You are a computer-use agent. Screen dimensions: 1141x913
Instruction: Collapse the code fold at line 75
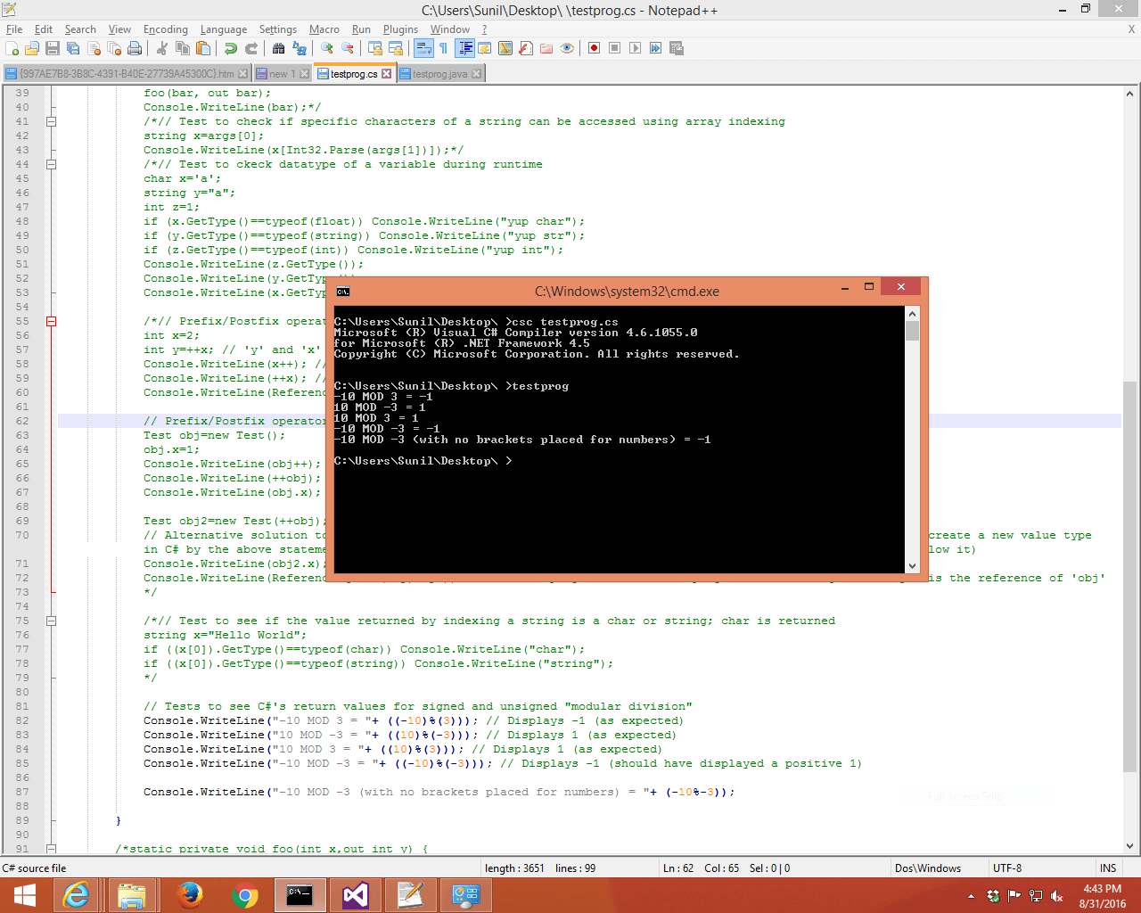click(51, 621)
